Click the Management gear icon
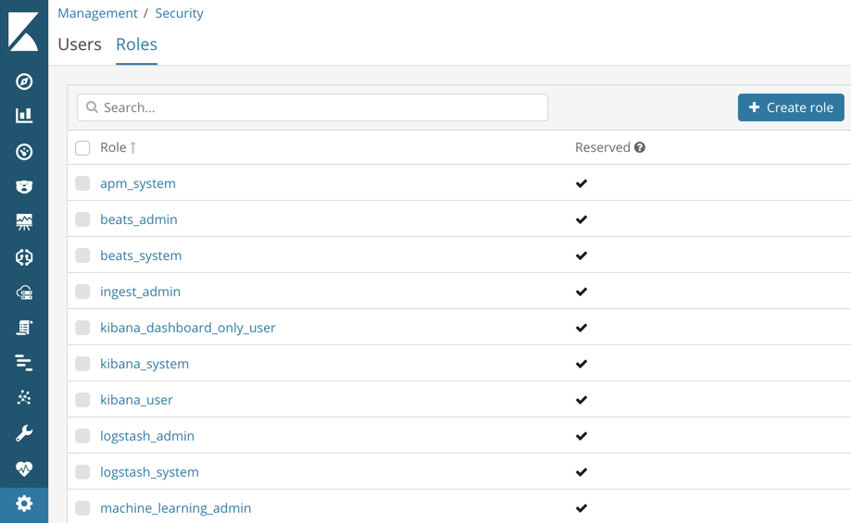Viewport: 851px width, 523px height. click(x=24, y=504)
